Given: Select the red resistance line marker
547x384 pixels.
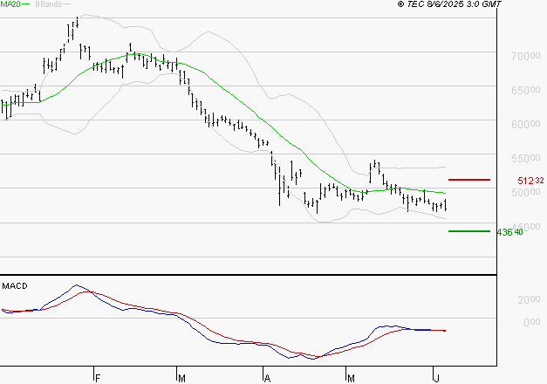Looking at the screenshot, I should click(x=469, y=180).
